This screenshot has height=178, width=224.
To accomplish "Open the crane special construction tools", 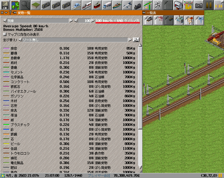I will 148,5.
